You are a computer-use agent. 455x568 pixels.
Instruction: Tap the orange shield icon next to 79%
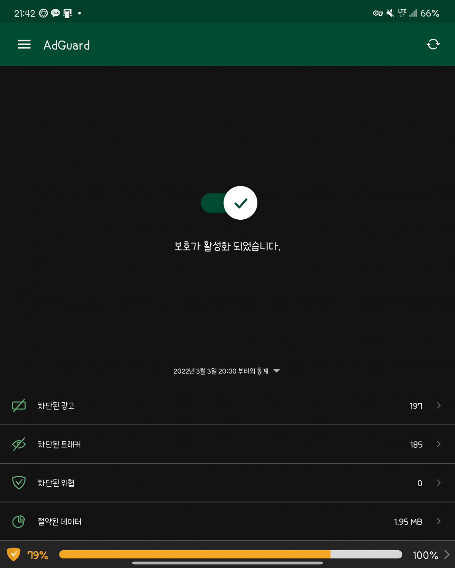coord(13,554)
